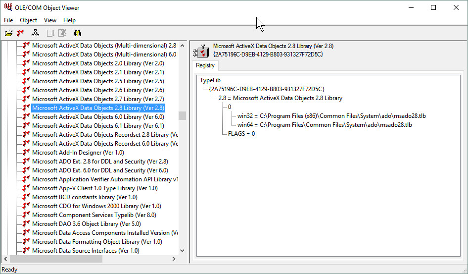Select ActiveX Data Objects (Multi-dimensional) 2.8 entry

(x=104, y=46)
